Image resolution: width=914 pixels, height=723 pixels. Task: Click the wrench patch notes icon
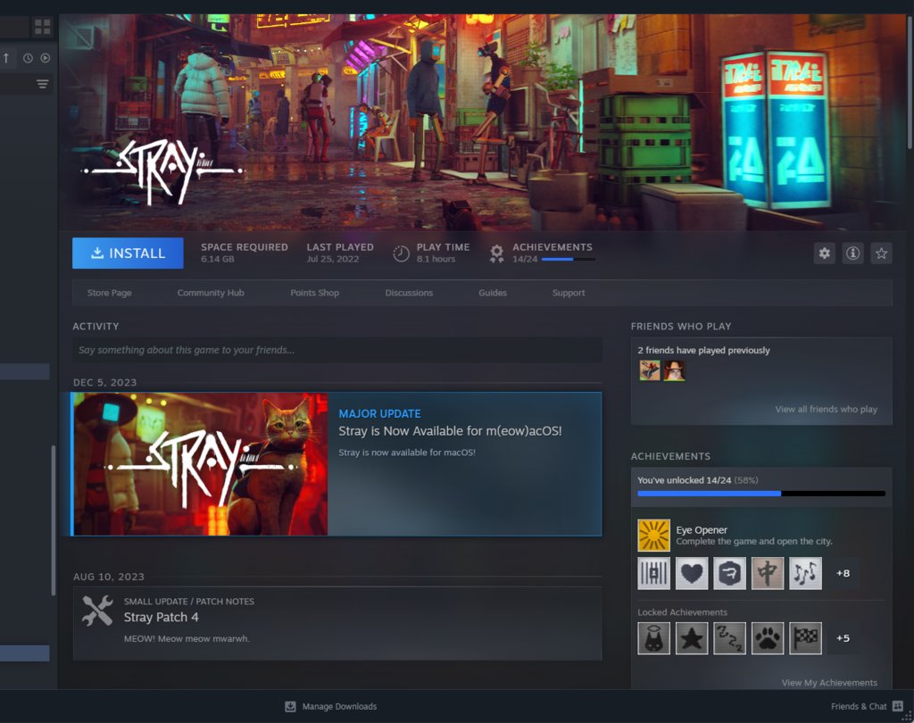pyautogui.click(x=97, y=611)
